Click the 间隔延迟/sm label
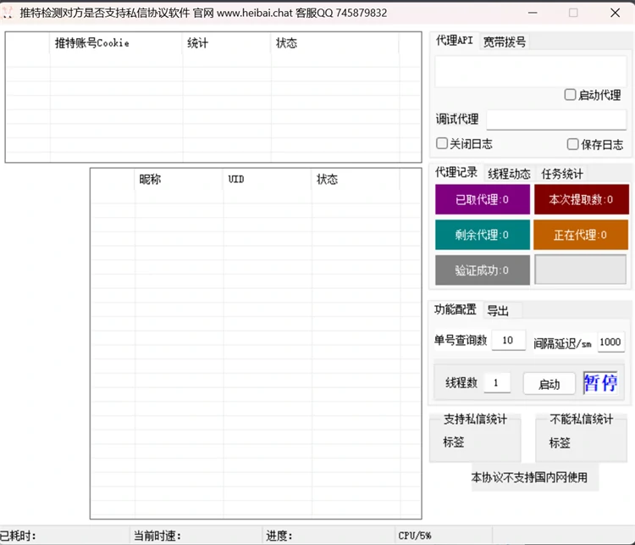This screenshot has width=635, height=545. pos(562,344)
